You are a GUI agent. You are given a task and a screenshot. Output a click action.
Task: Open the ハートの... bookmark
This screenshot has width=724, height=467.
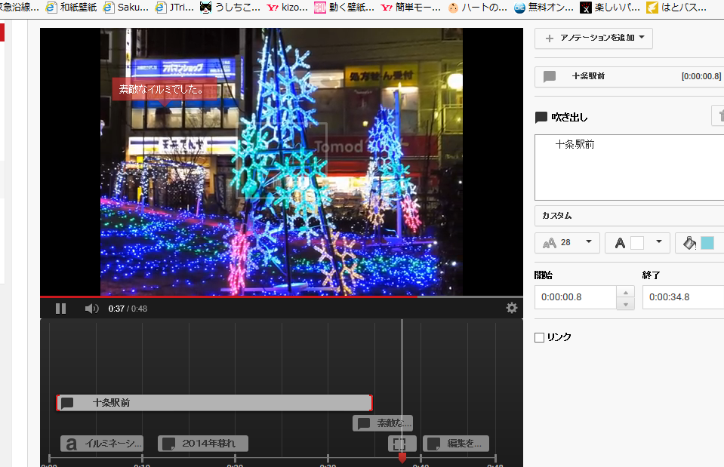[477, 8]
